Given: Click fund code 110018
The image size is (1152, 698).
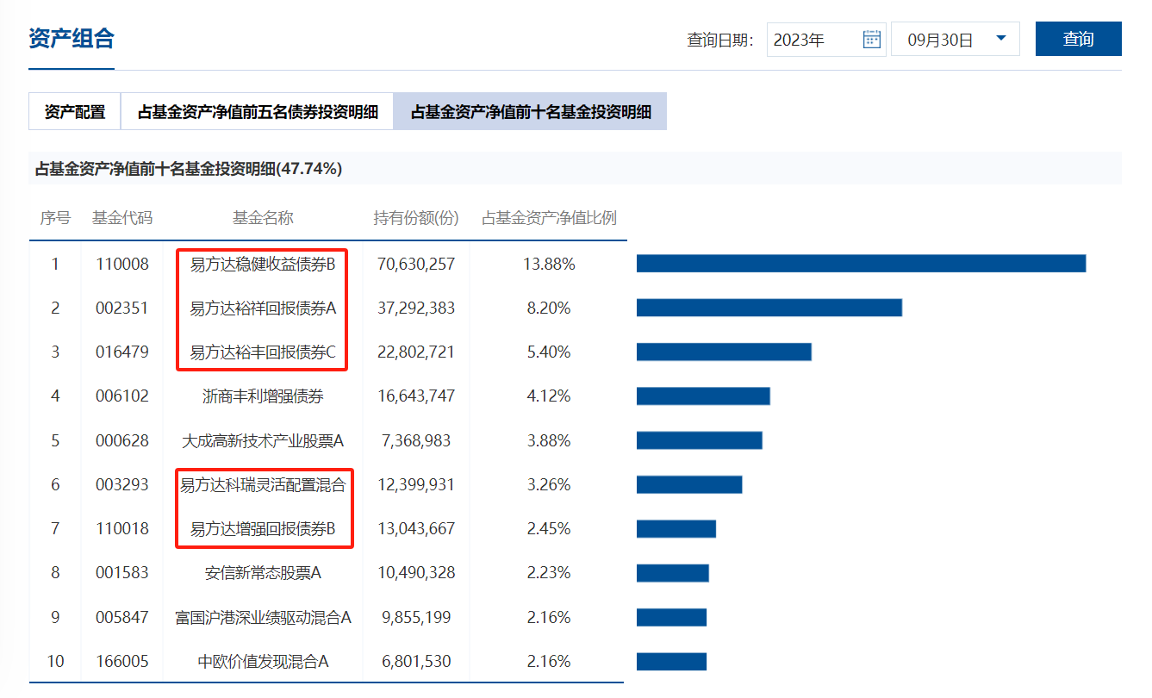Looking at the screenshot, I should tap(122, 529).
